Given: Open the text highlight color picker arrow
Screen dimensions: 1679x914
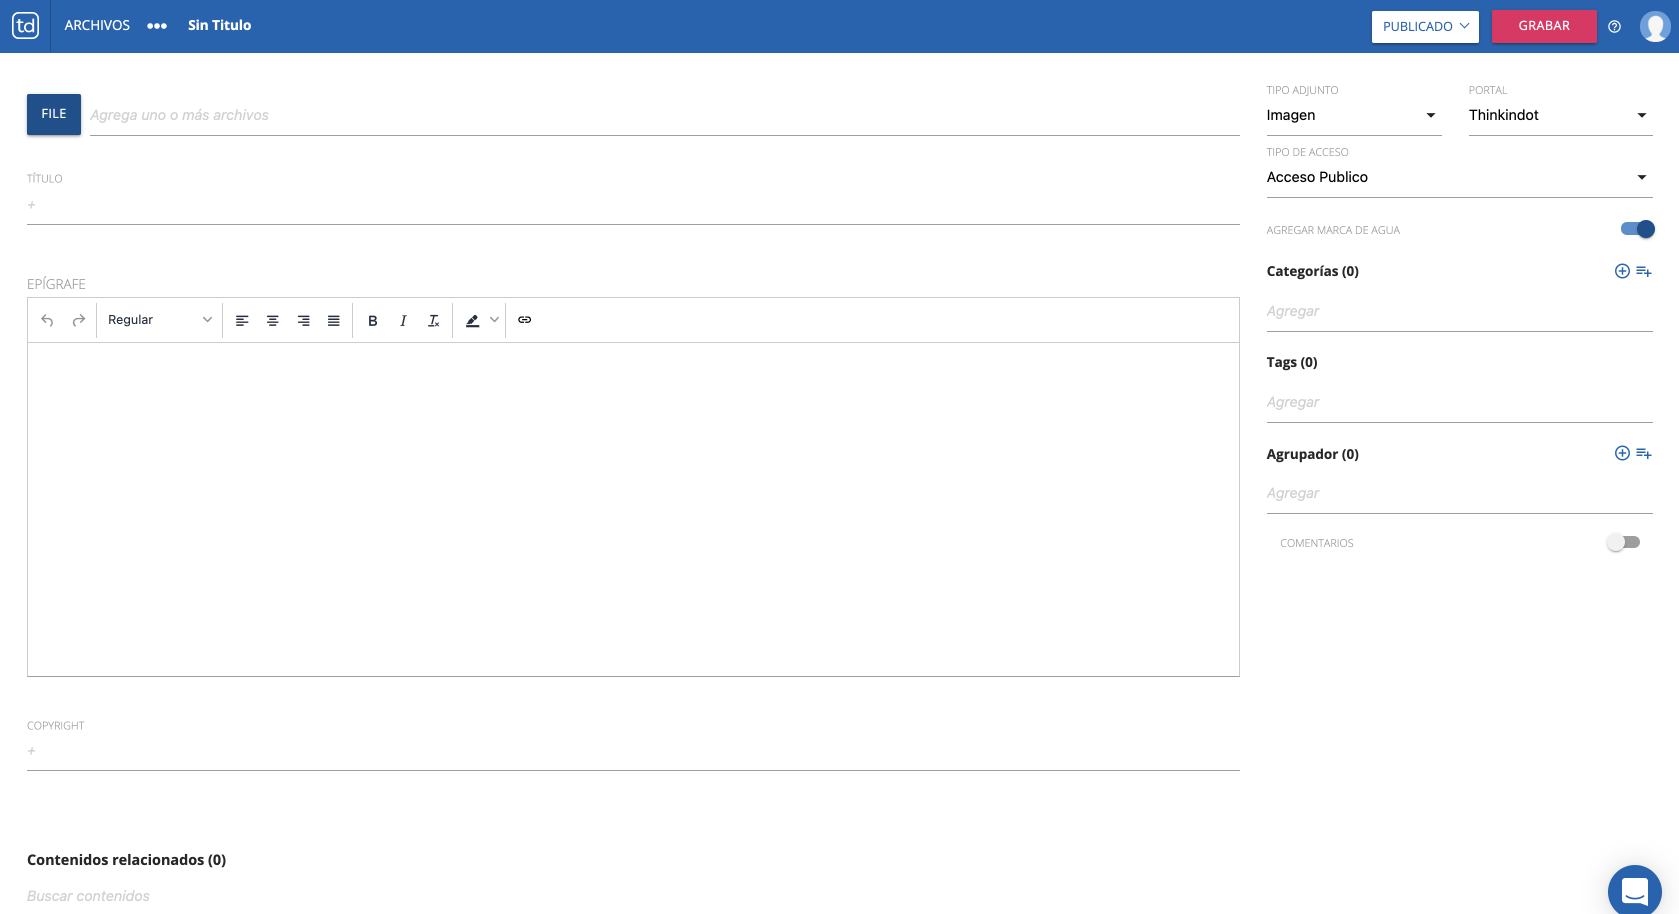Looking at the screenshot, I should (x=494, y=320).
